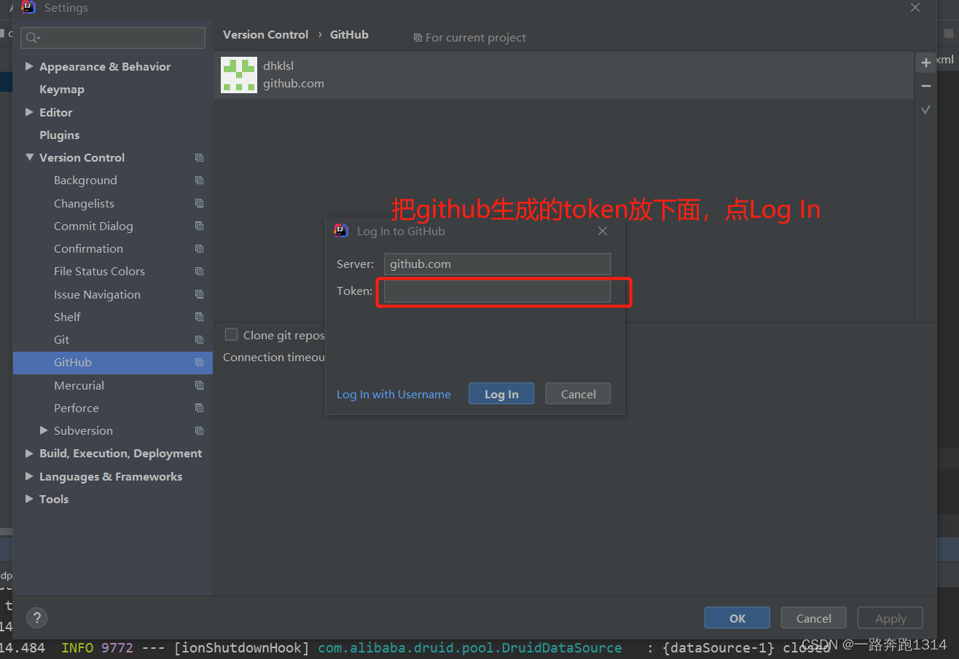Expand Languages & Frameworks section
Image resolution: width=959 pixels, height=659 pixels.
pos(29,476)
